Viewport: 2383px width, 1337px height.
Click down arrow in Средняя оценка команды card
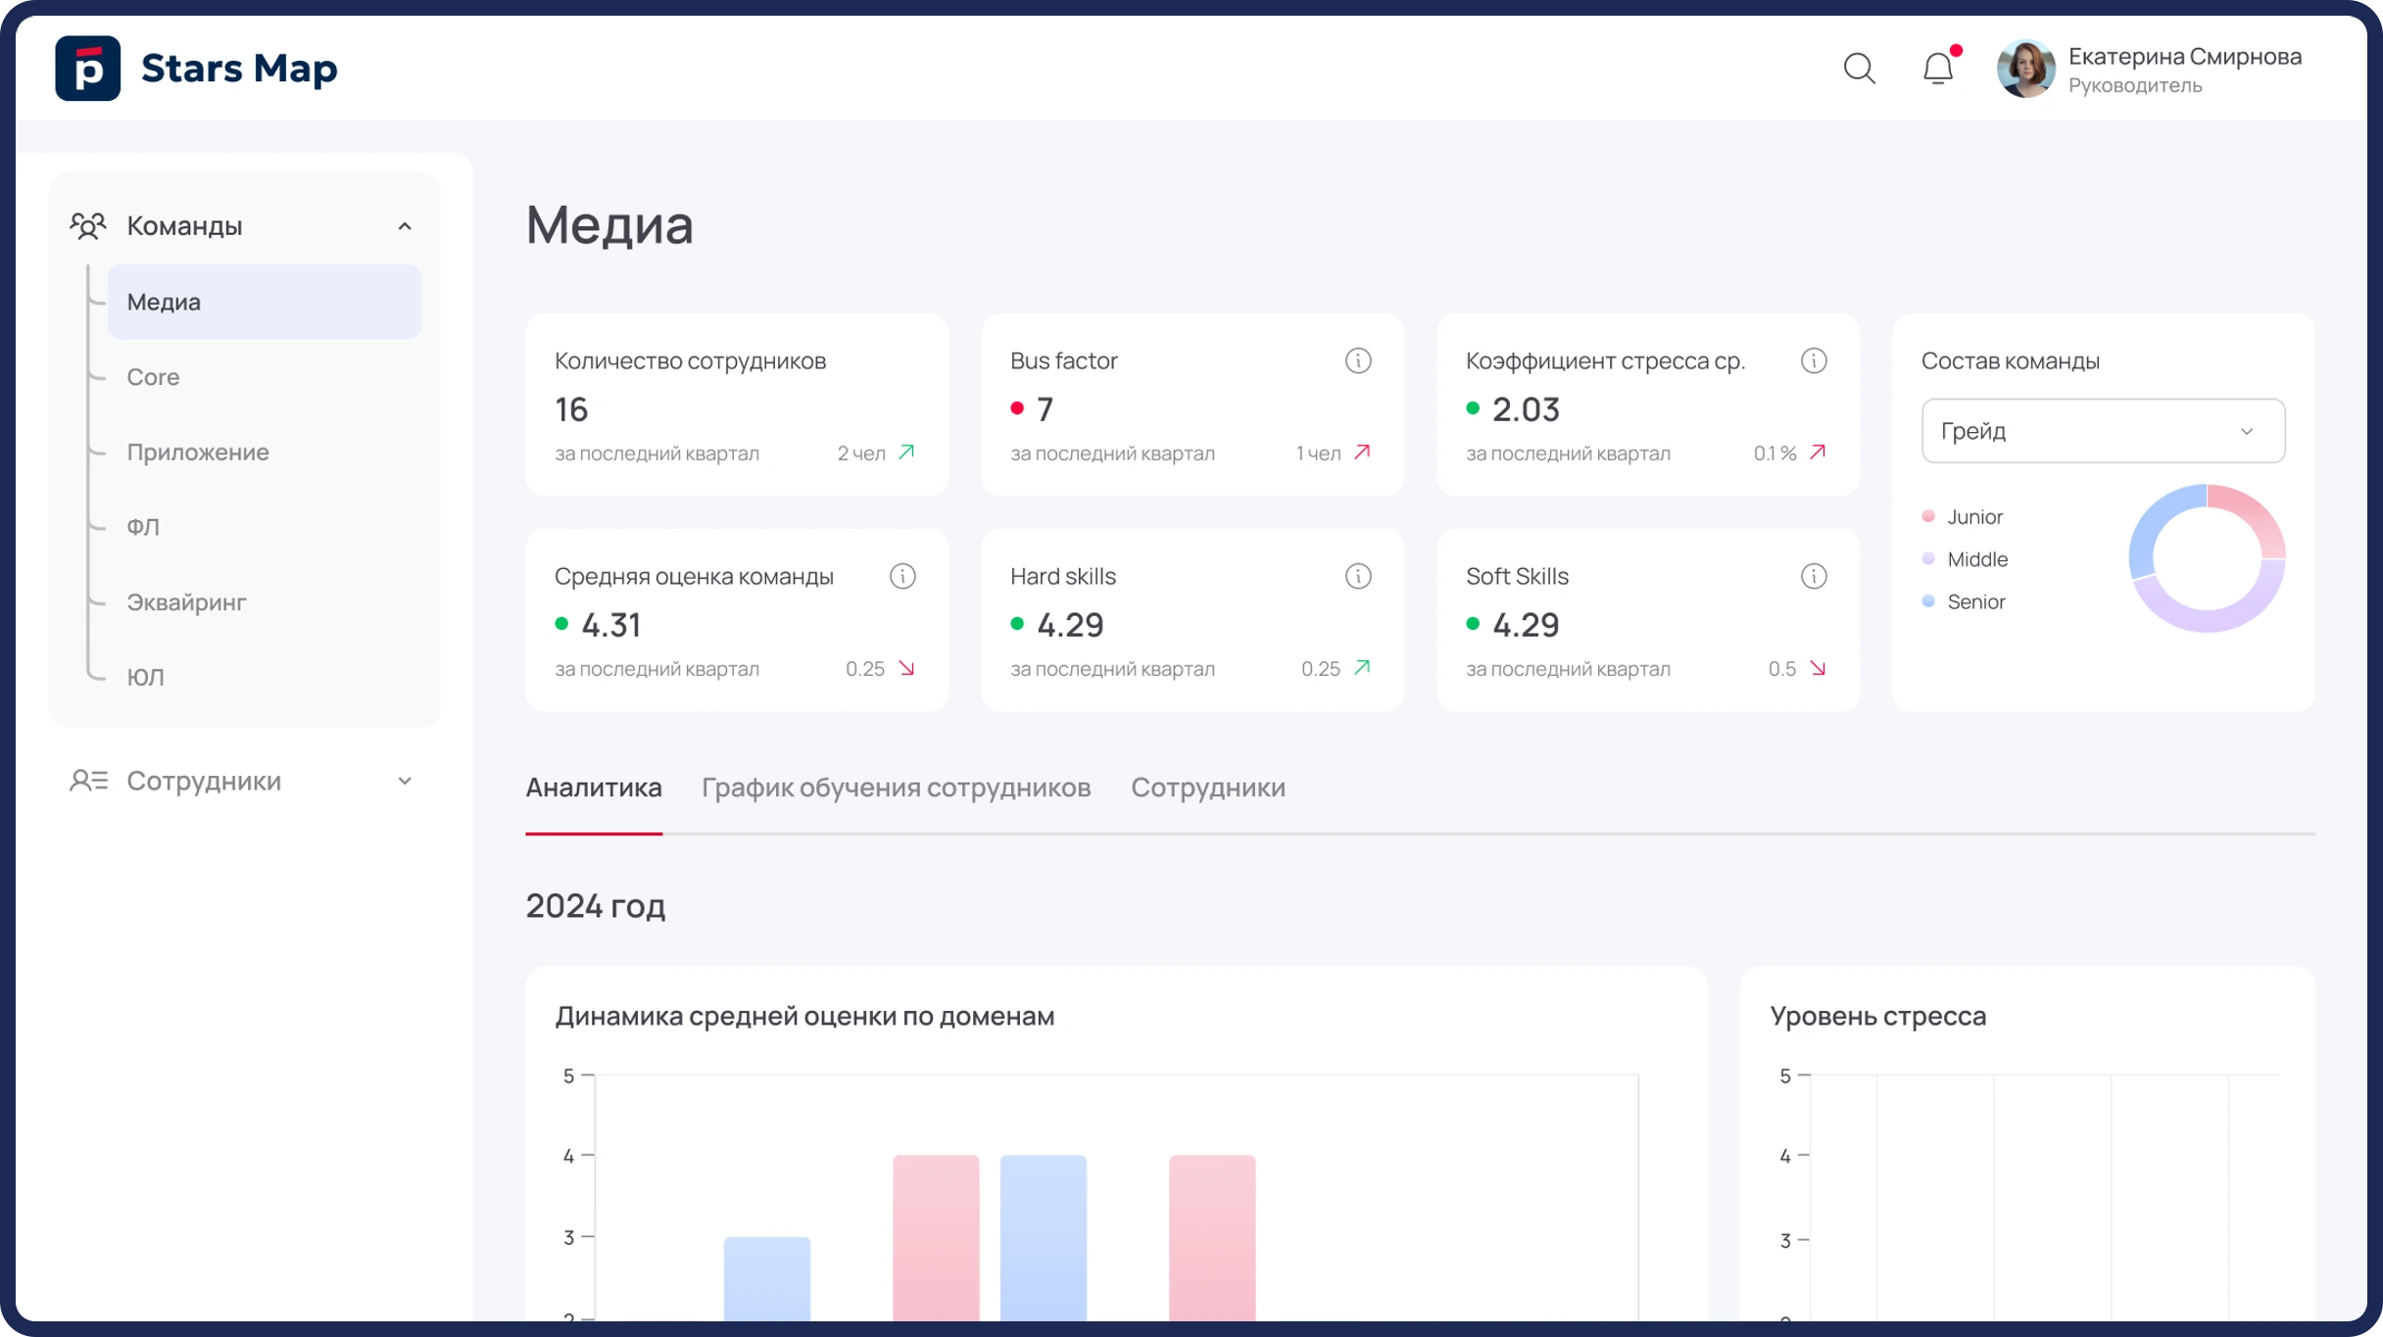tap(907, 668)
